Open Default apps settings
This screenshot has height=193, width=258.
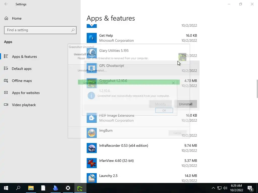coord(22,69)
